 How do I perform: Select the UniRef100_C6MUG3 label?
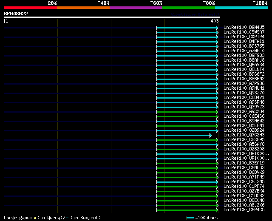click(x=244, y=168)
